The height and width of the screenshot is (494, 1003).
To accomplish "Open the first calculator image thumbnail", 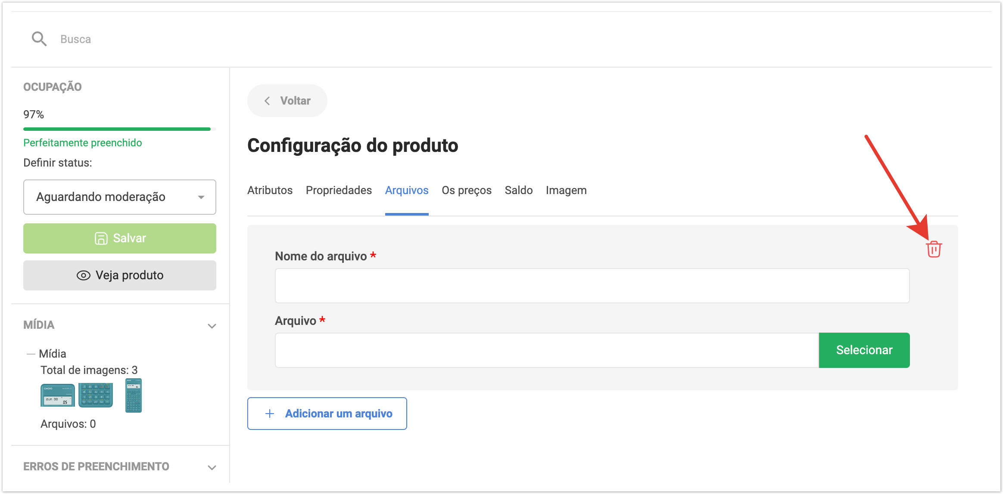I will pyautogui.click(x=57, y=395).
